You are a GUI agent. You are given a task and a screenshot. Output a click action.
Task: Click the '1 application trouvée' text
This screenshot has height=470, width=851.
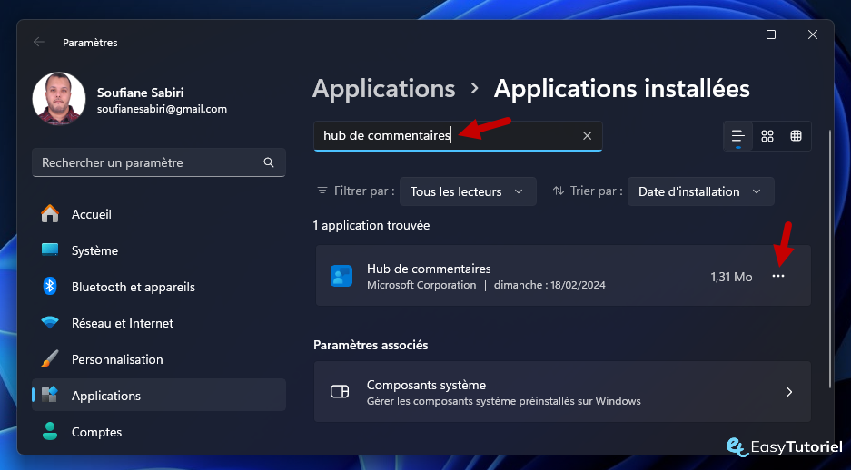(371, 226)
